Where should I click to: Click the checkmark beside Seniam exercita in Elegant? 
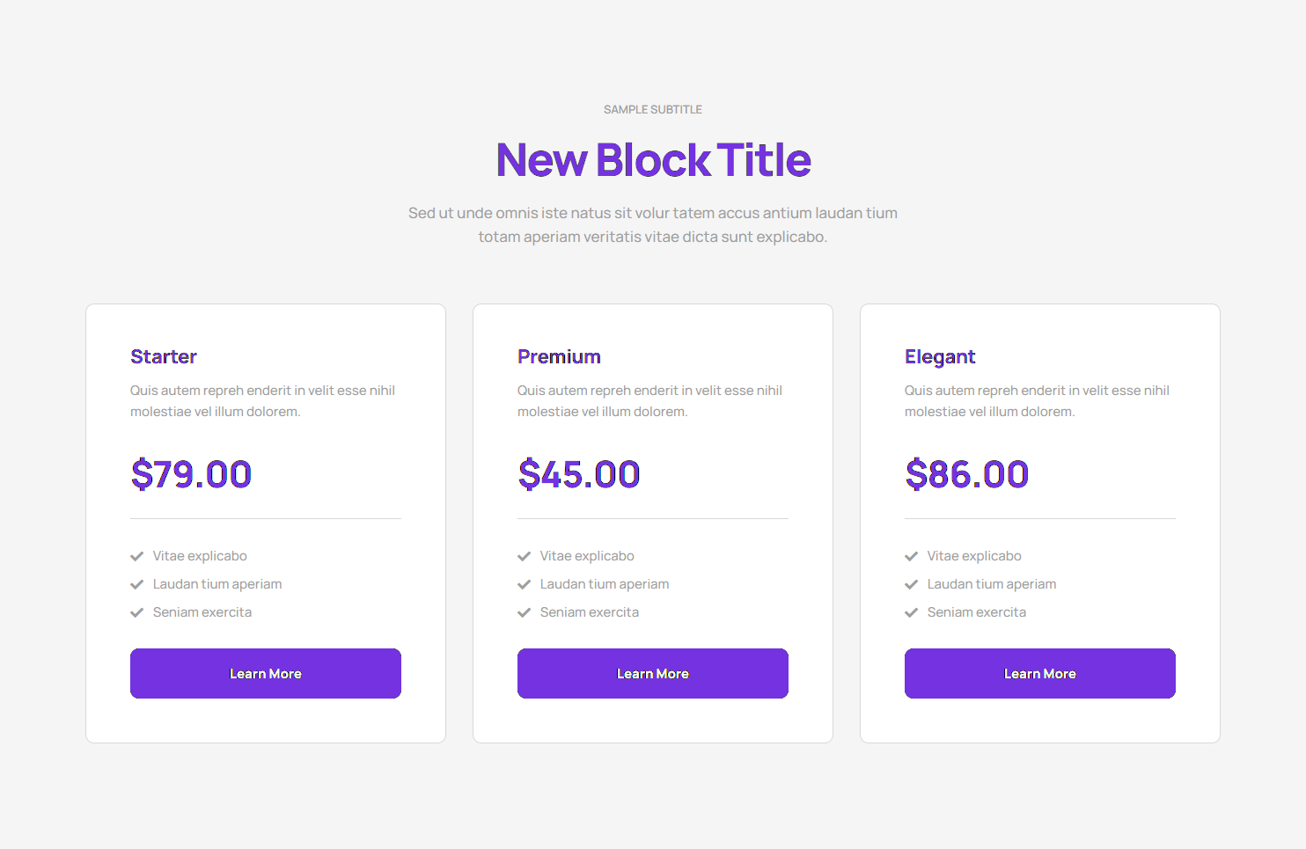pyautogui.click(x=912, y=611)
